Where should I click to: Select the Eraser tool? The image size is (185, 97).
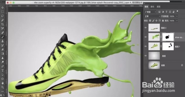click(2, 49)
